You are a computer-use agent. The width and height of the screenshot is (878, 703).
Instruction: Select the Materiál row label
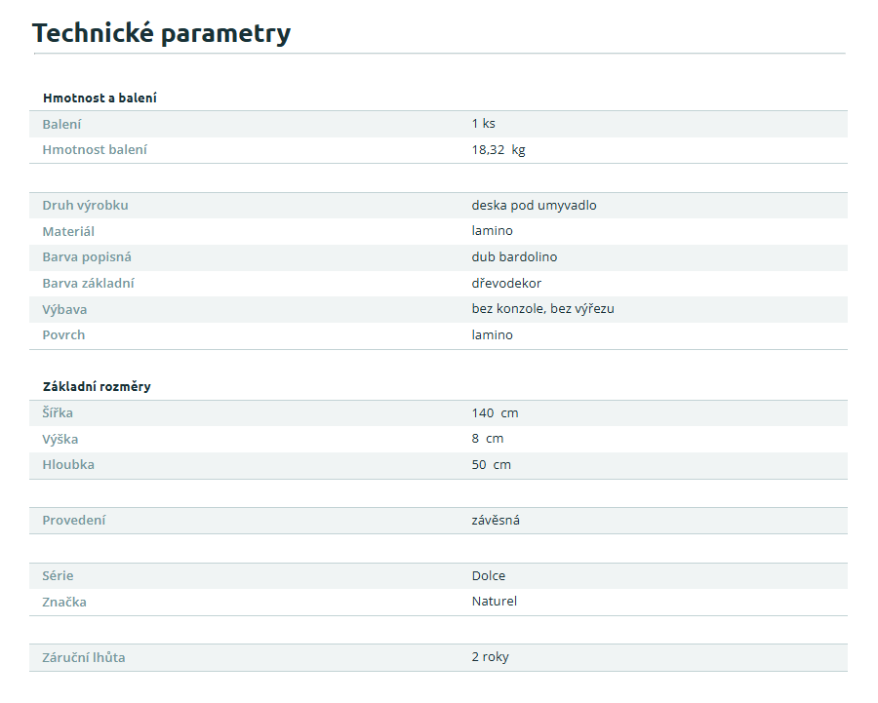(68, 231)
